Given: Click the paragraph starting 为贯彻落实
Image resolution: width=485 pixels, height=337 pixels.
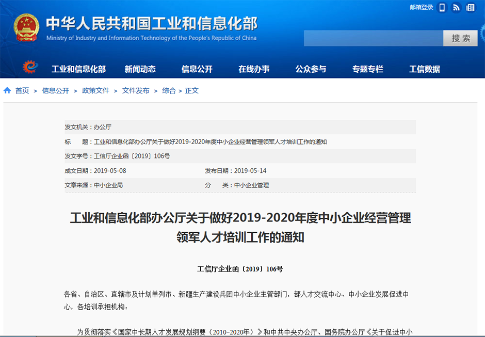Looking at the screenshot, I should coord(245,332).
